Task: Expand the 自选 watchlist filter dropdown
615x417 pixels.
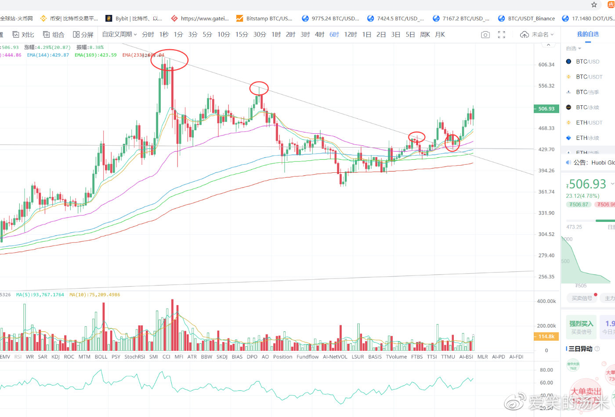Action: click(573, 48)
